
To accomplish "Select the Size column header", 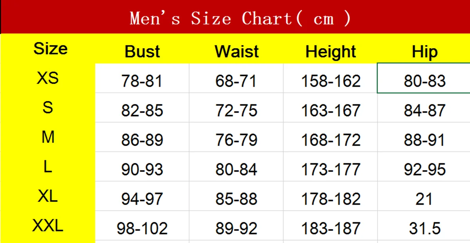I will [50, 49].
